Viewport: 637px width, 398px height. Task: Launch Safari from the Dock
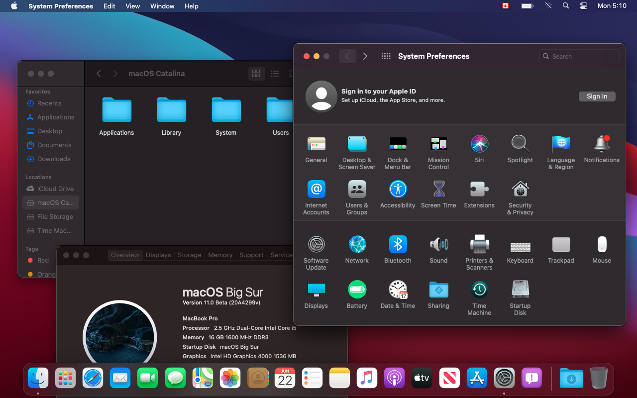click(x=93, y=378)
